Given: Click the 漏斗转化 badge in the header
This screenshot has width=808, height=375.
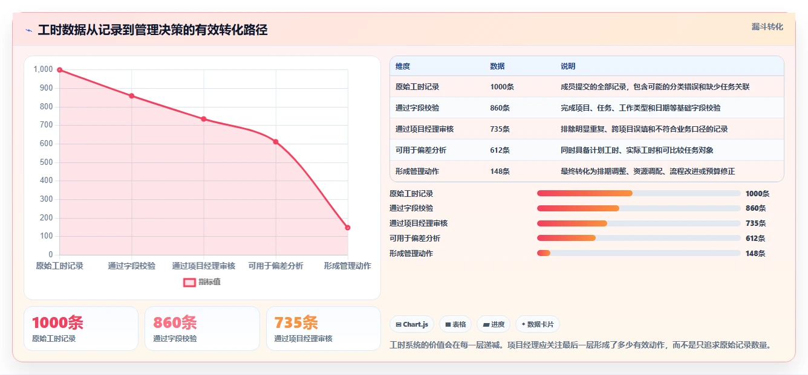Looking at the screenshot, I should [767, 27].
